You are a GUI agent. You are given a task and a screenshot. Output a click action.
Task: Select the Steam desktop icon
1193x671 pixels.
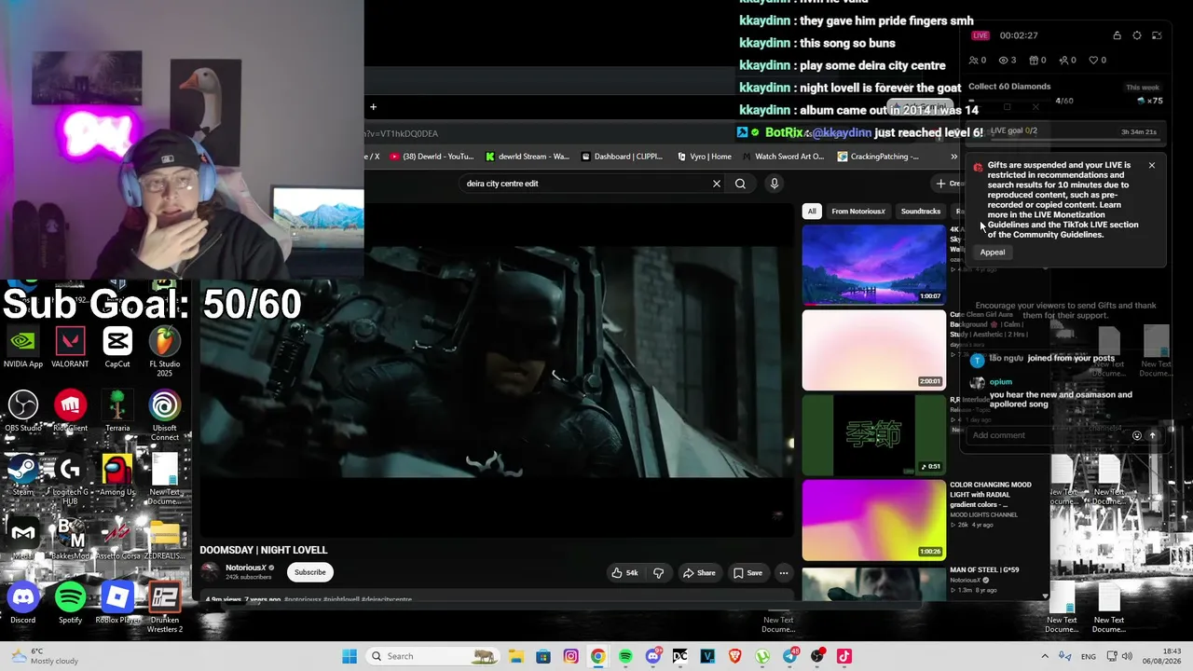tap(23, 475)
